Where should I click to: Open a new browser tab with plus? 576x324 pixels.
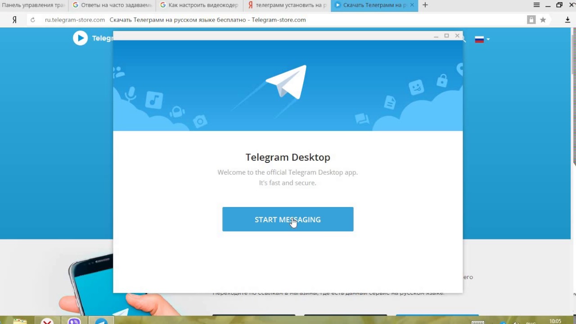tap(425, 5)
